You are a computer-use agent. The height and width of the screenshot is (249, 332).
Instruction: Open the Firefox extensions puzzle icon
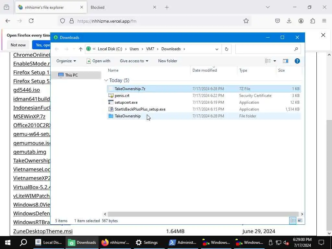[313, 21]
